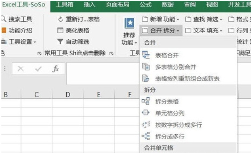Switch to the 公式 tab
Screen dimensions: 252x153
[145, 4]
